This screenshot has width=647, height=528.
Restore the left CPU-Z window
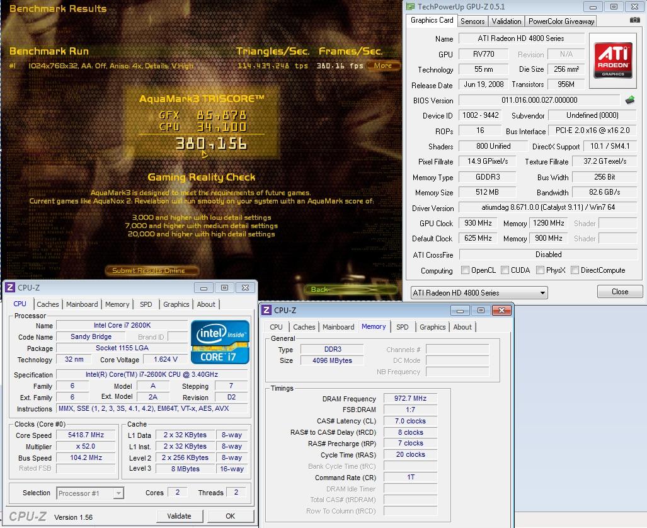click(x=224, y=288)
